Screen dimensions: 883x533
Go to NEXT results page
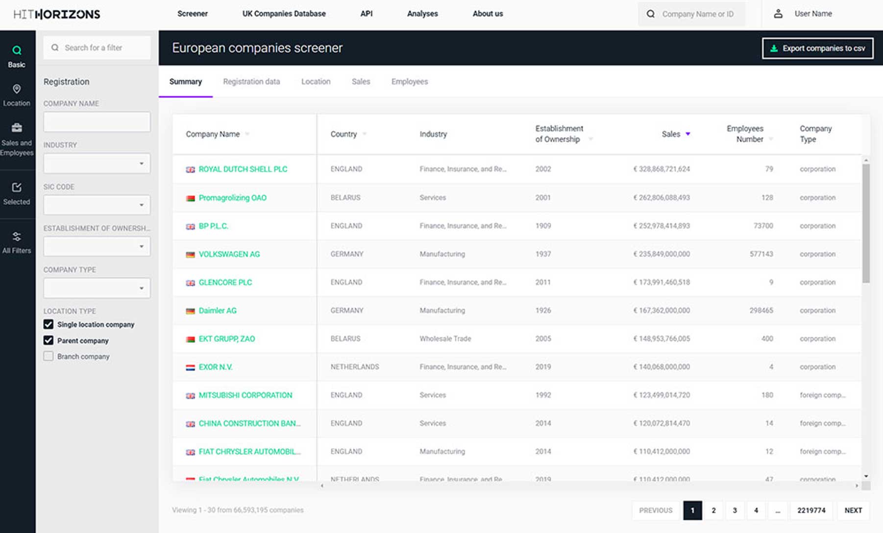(x=853, y=510)
